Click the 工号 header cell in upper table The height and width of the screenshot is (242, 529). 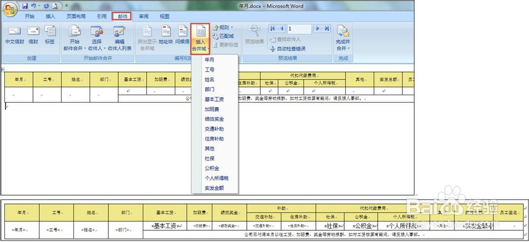pos(47,79)
